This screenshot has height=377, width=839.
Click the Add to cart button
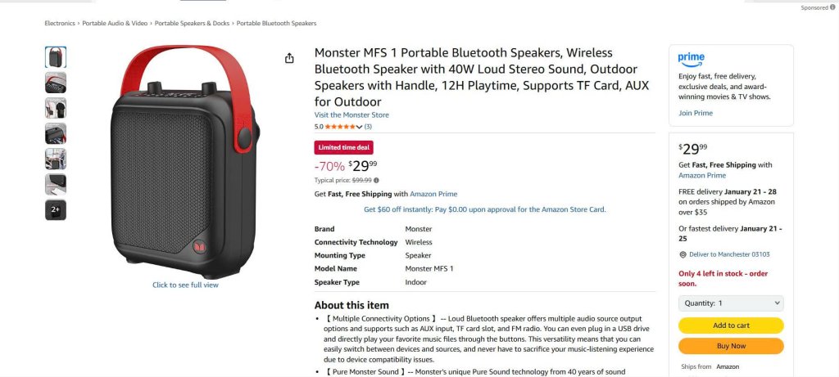[x=731, y=325]
